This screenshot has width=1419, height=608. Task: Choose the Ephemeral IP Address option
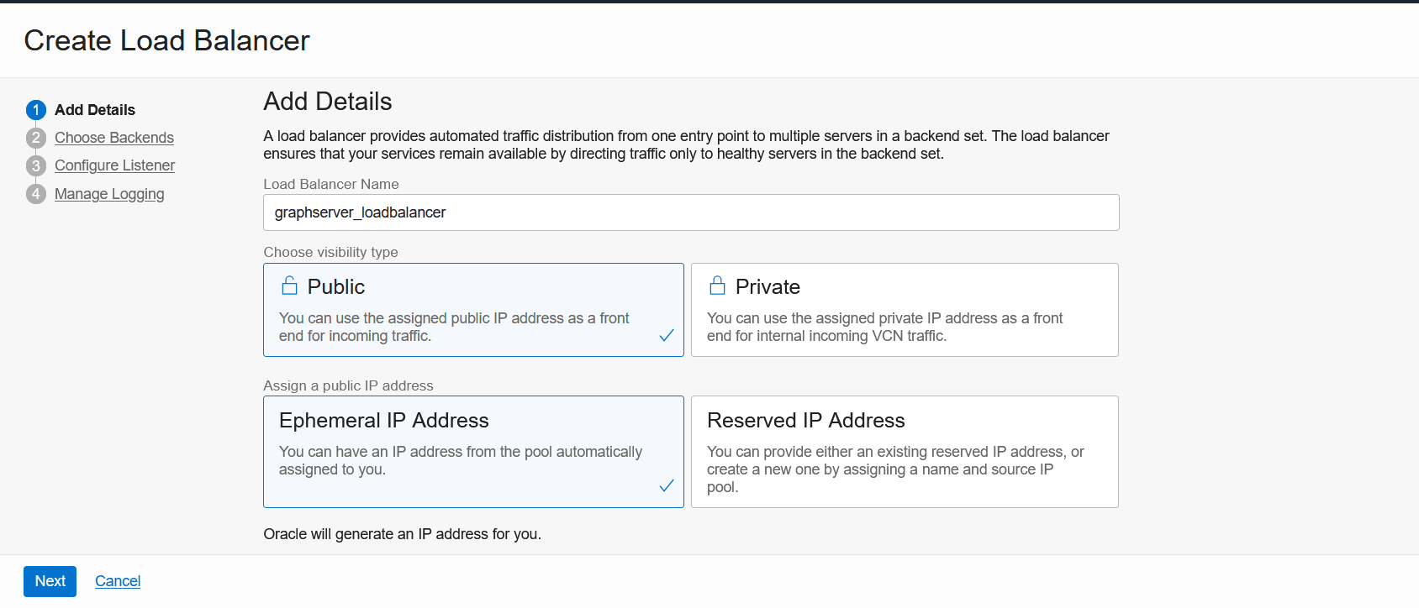[x=473, y=452]
